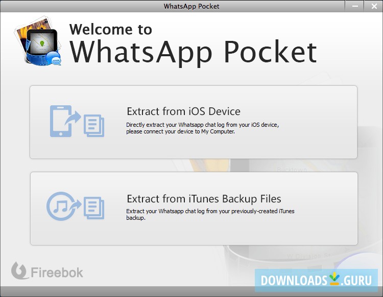Click the phone-to-document extract icon
The width and height of the screenshot is (383, 297).
coord(77,121)
